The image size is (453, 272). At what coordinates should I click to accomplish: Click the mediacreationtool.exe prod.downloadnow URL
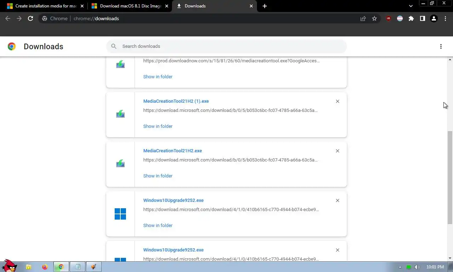[231, 61]
